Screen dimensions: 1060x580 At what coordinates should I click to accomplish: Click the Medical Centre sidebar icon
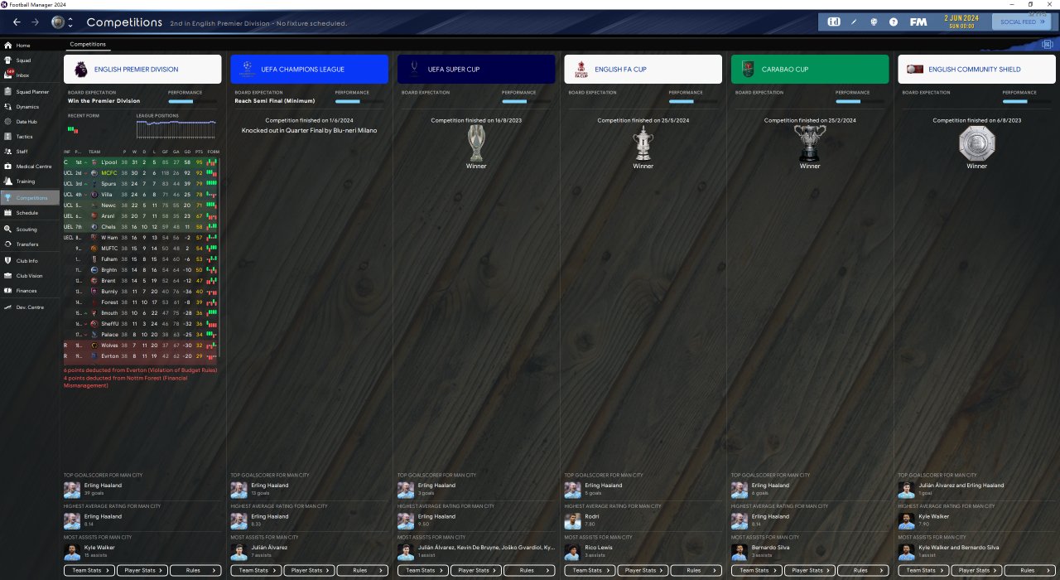(x=8, y=167)
